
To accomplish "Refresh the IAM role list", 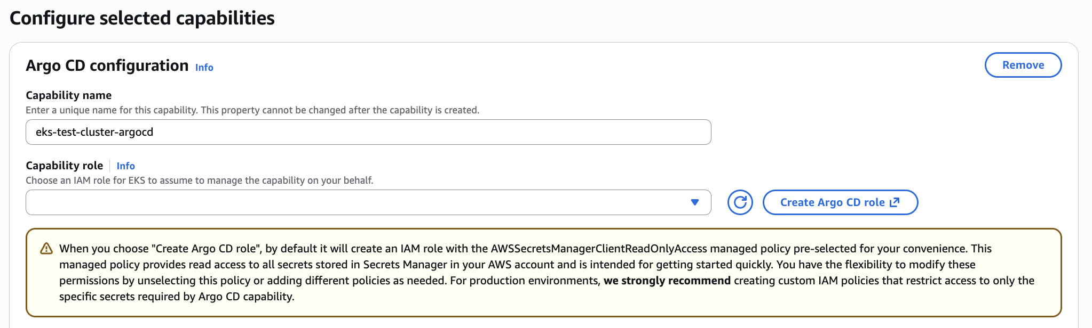I will (x=740, y=202).
